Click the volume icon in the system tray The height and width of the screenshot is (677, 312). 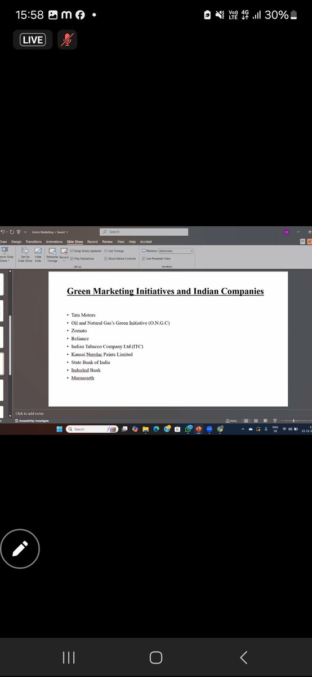pyautogui.click(x=290, y=429)
